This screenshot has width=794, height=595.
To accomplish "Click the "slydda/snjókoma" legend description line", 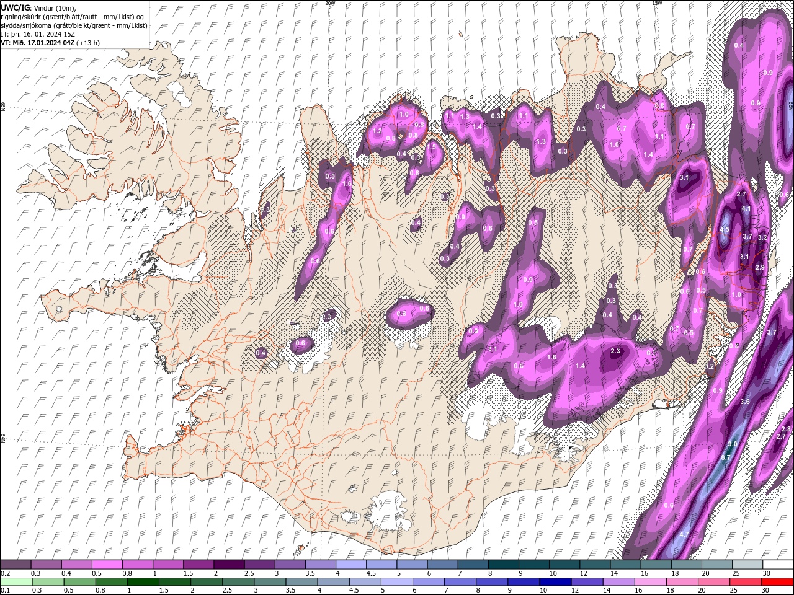I will (74, 25).
